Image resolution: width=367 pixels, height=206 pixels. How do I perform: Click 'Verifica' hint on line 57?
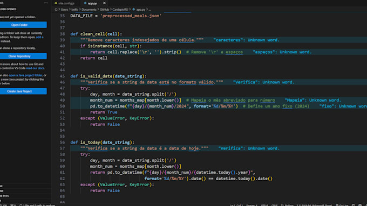click(249, 148)
